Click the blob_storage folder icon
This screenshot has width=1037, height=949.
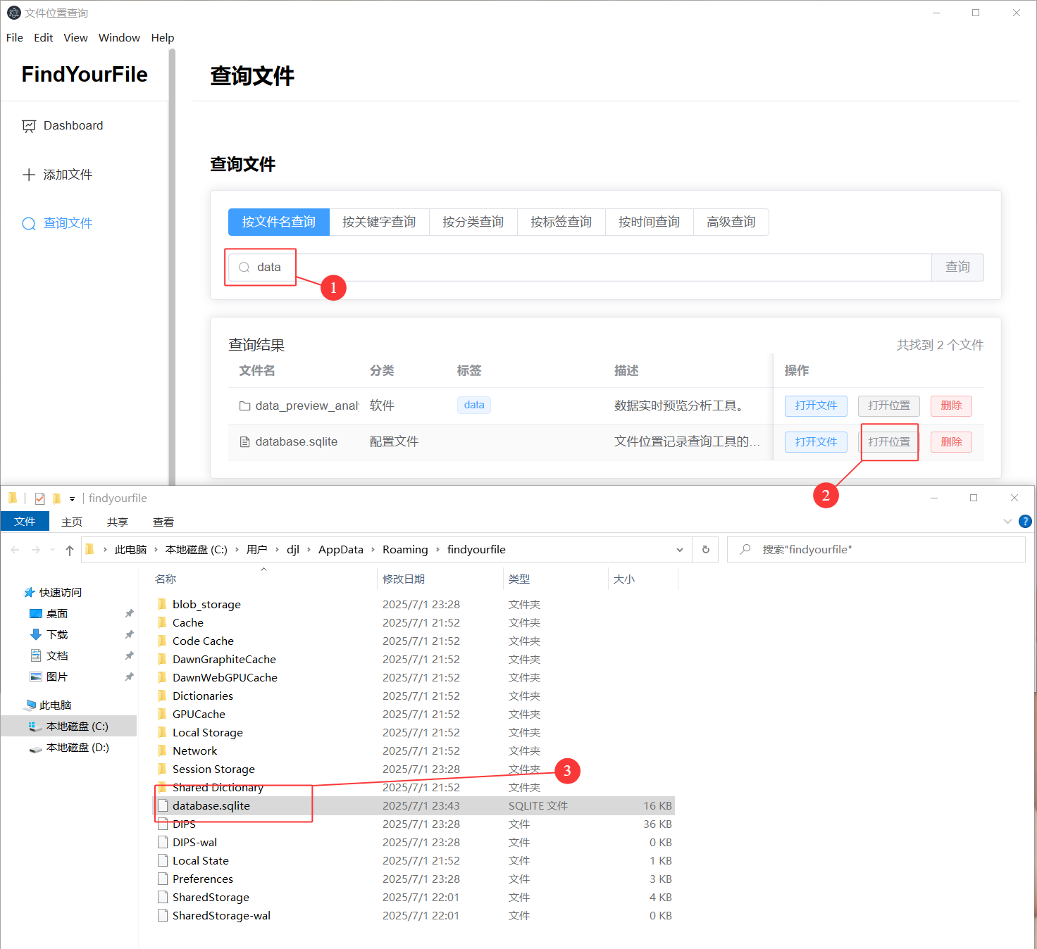point(163,604)
